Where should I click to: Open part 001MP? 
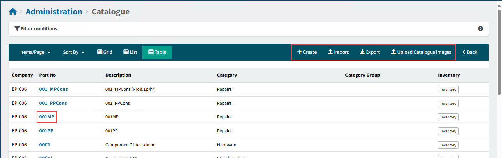[47, 117]
